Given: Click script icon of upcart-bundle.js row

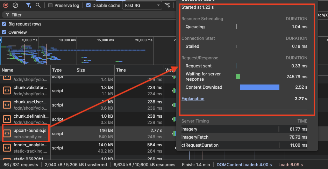Looking at the screenshot, I should 7,133.
